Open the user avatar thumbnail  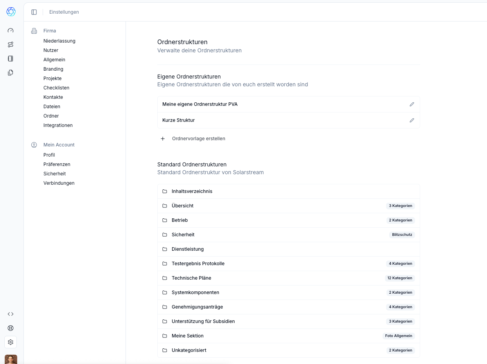point(11,359)
